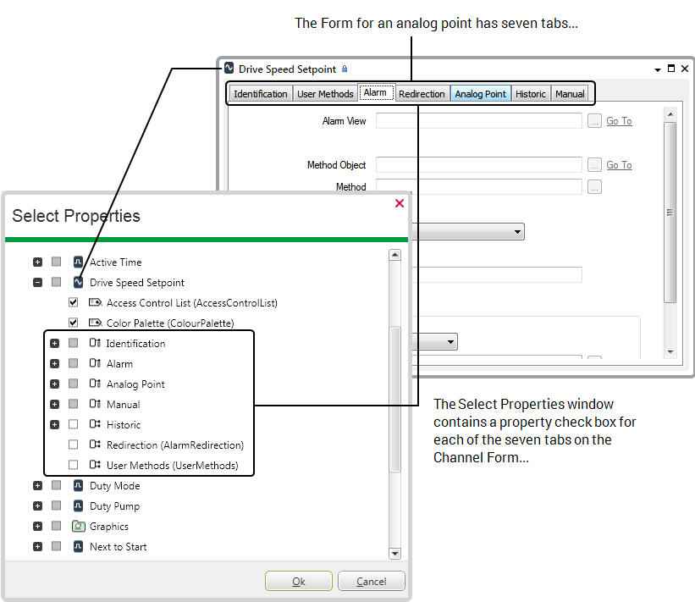
Task: Uncheck the Access Control List checkbox
Action: pyautogui.click(x=74, y=302)
